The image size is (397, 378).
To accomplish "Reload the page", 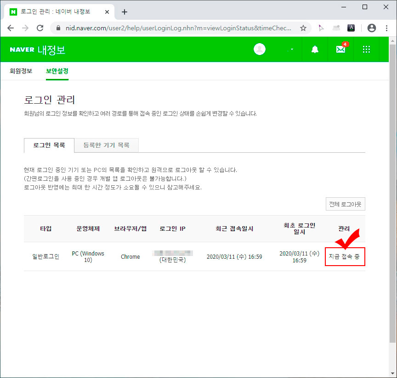I will tap(40, 28).
